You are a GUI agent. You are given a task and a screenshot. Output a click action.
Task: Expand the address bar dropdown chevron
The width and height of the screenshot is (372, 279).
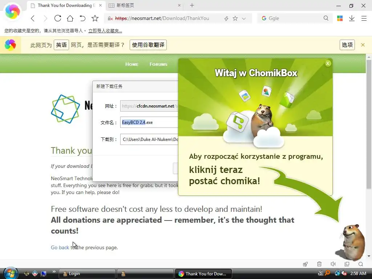244,19
